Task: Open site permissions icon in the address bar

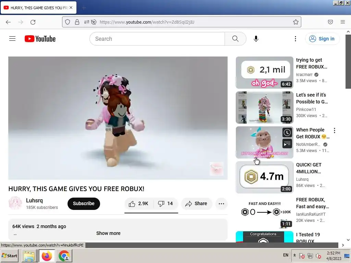Action: click(87, 22)
